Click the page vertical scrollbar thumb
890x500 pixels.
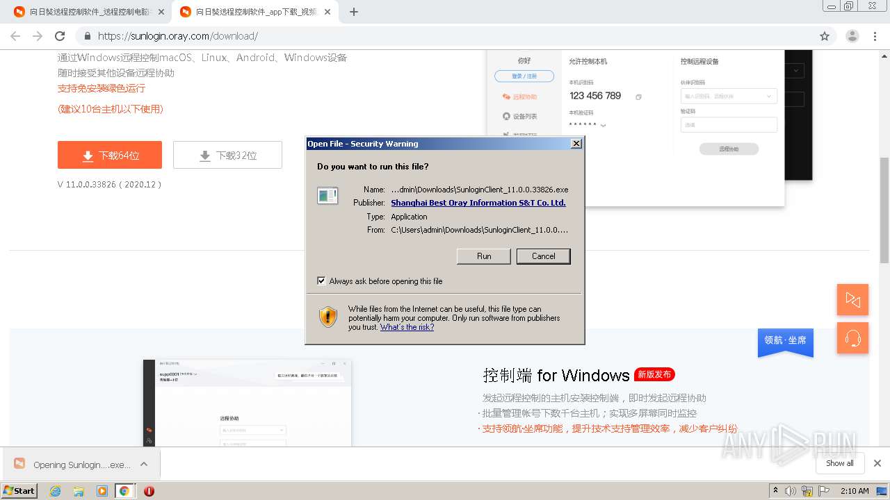pos(884,210)
